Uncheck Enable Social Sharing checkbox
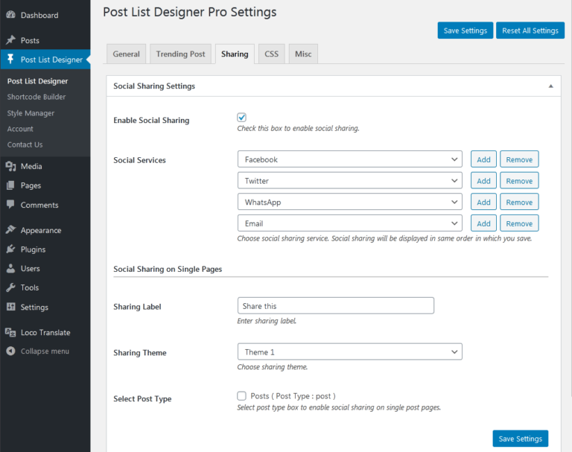This screenshot has height=452, width=572. tap(241, 117)
